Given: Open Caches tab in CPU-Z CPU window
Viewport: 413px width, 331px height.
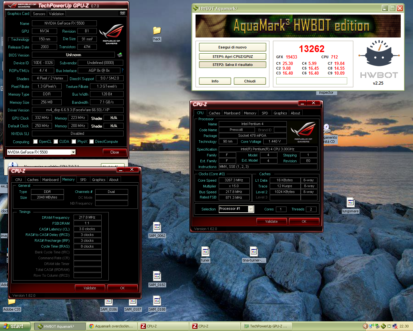Looking at the screenshot, I should tap(214, 113).
